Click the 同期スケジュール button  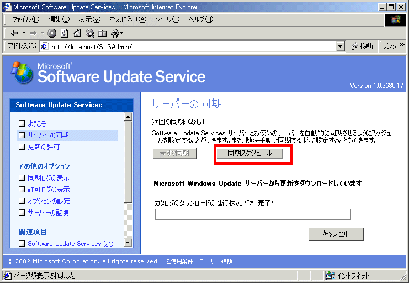click(249, 154)
